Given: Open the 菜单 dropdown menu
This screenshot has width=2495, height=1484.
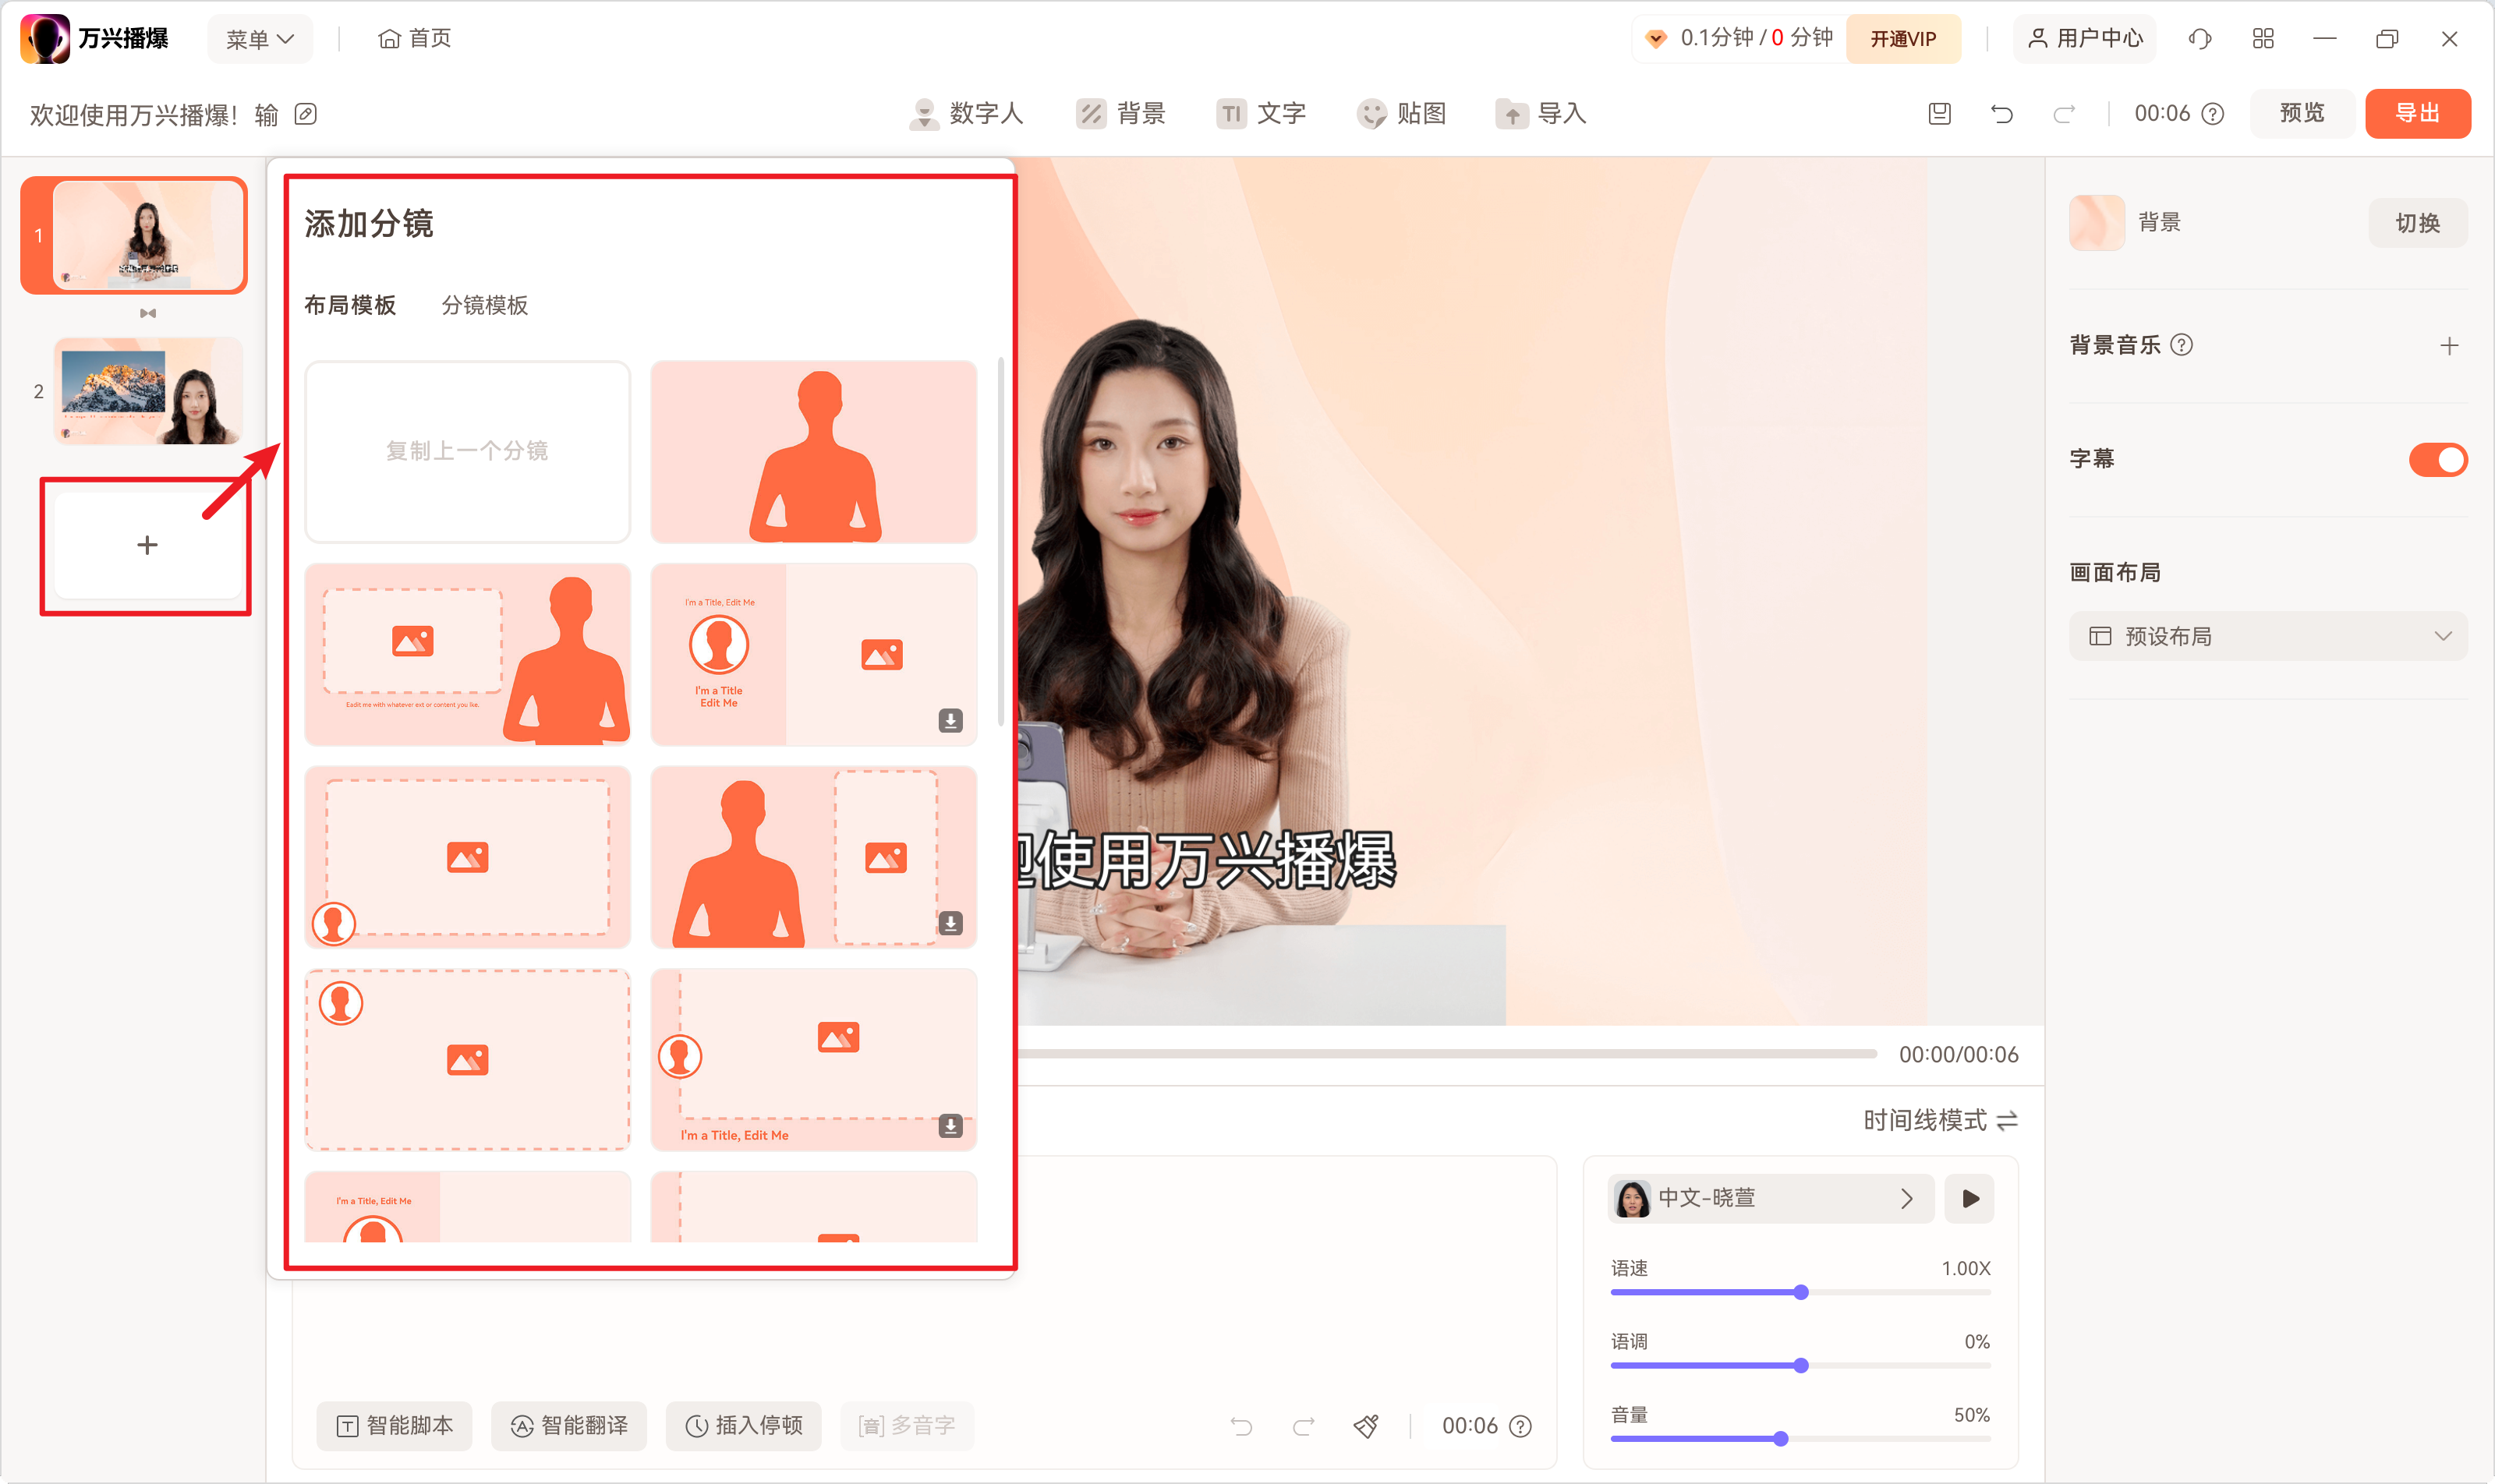Looking at the screenshot, I should [259, 39].
